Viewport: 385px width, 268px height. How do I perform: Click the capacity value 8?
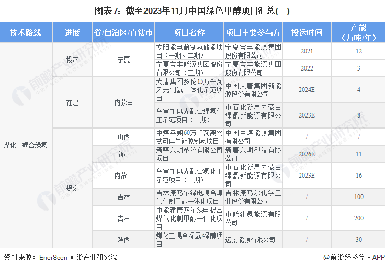tap(359, 115)
